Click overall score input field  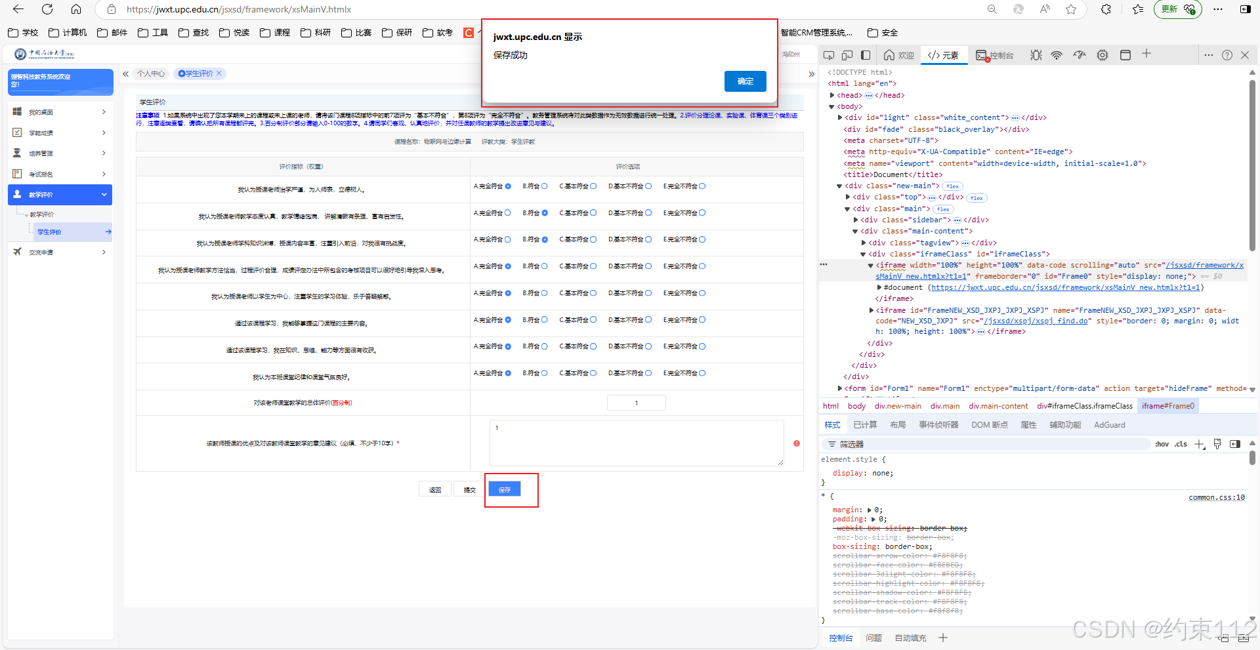[x=637, y=403]
